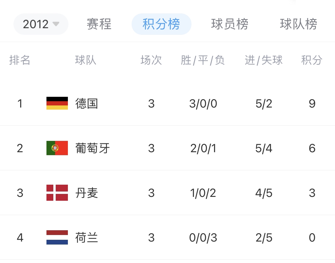Click the 场次 column header

tap(151, 60)
